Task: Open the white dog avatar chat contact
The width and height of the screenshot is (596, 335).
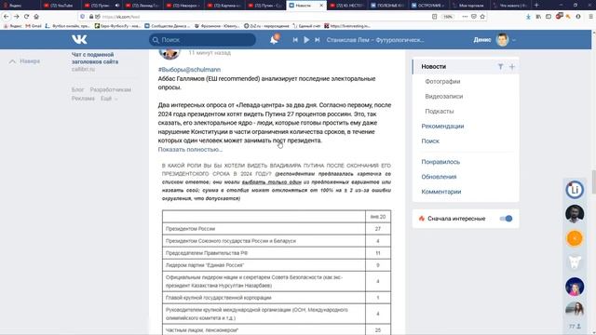Action: click(x=575, y=262)
